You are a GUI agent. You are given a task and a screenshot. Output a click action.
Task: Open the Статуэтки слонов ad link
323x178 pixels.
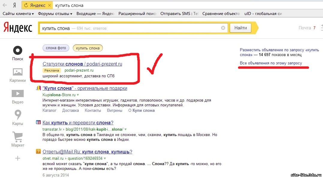click(82, 64)
